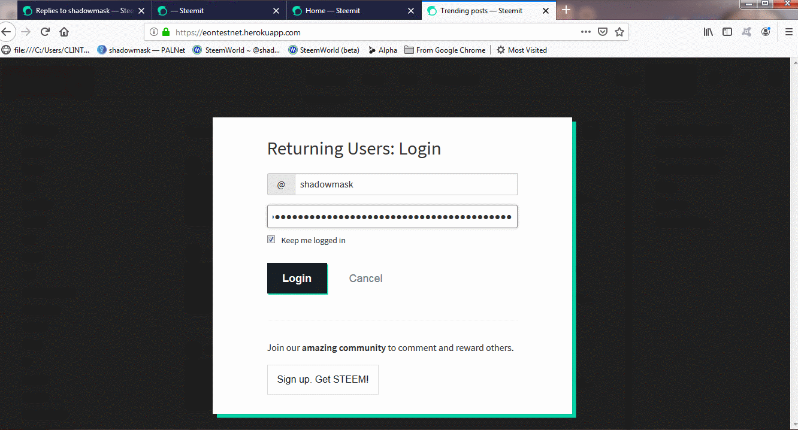This screenshot has height=430, width=798.
Task: Click 'Returning Users: Login' heading
Action: pyautogui.click(x=354, y=149)
